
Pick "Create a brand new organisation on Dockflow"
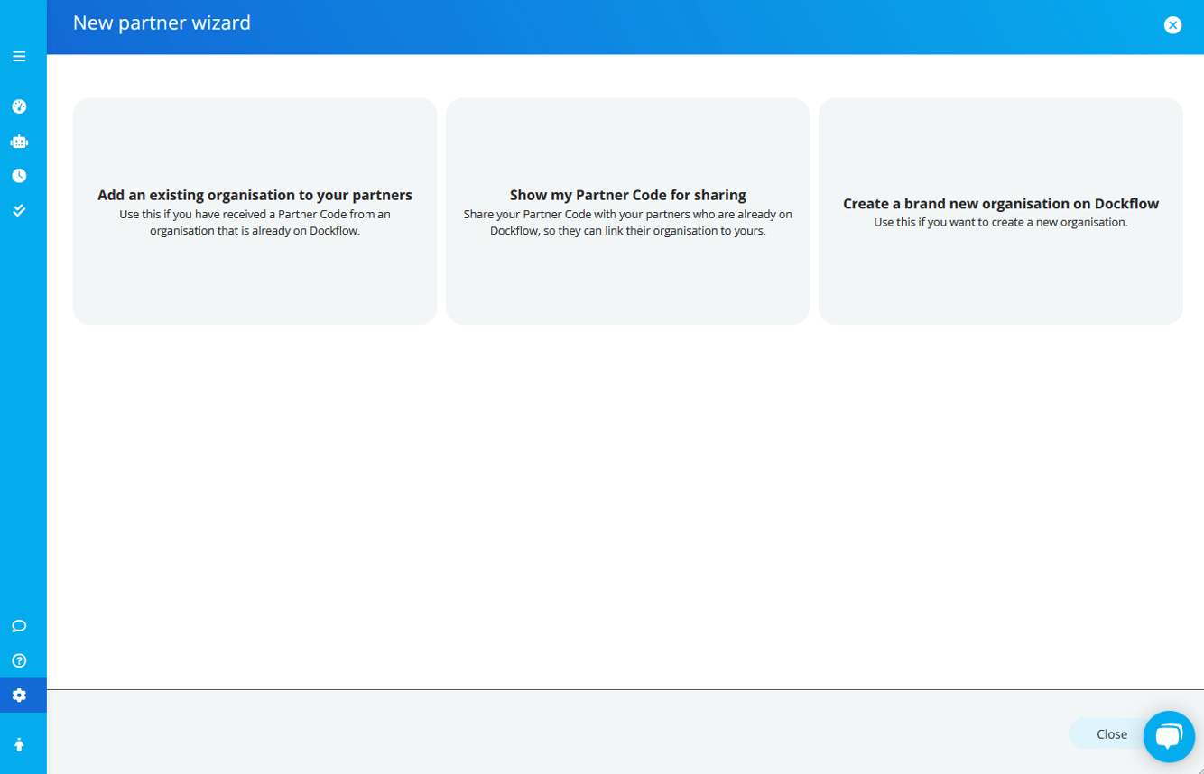point(1000,204)
